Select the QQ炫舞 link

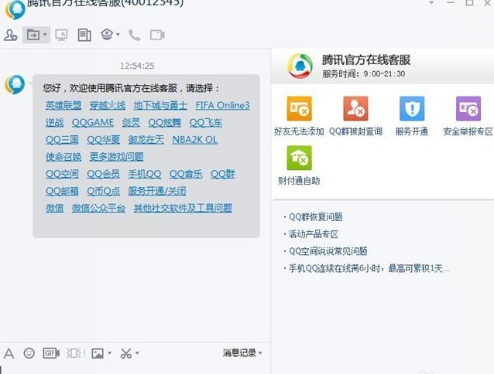pos(164,122)
